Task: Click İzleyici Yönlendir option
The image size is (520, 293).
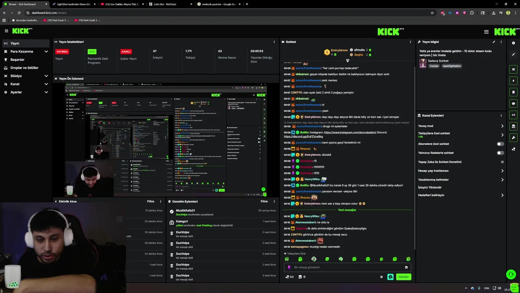Action: [430, 188]
